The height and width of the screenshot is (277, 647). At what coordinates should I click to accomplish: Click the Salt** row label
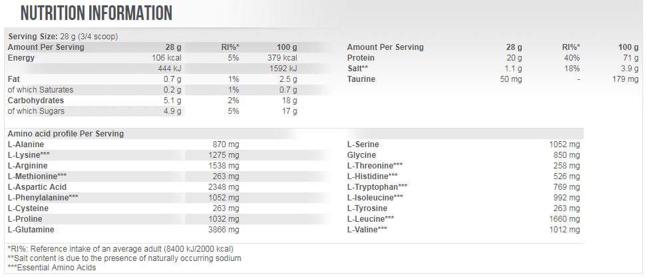tap(357, 69)
